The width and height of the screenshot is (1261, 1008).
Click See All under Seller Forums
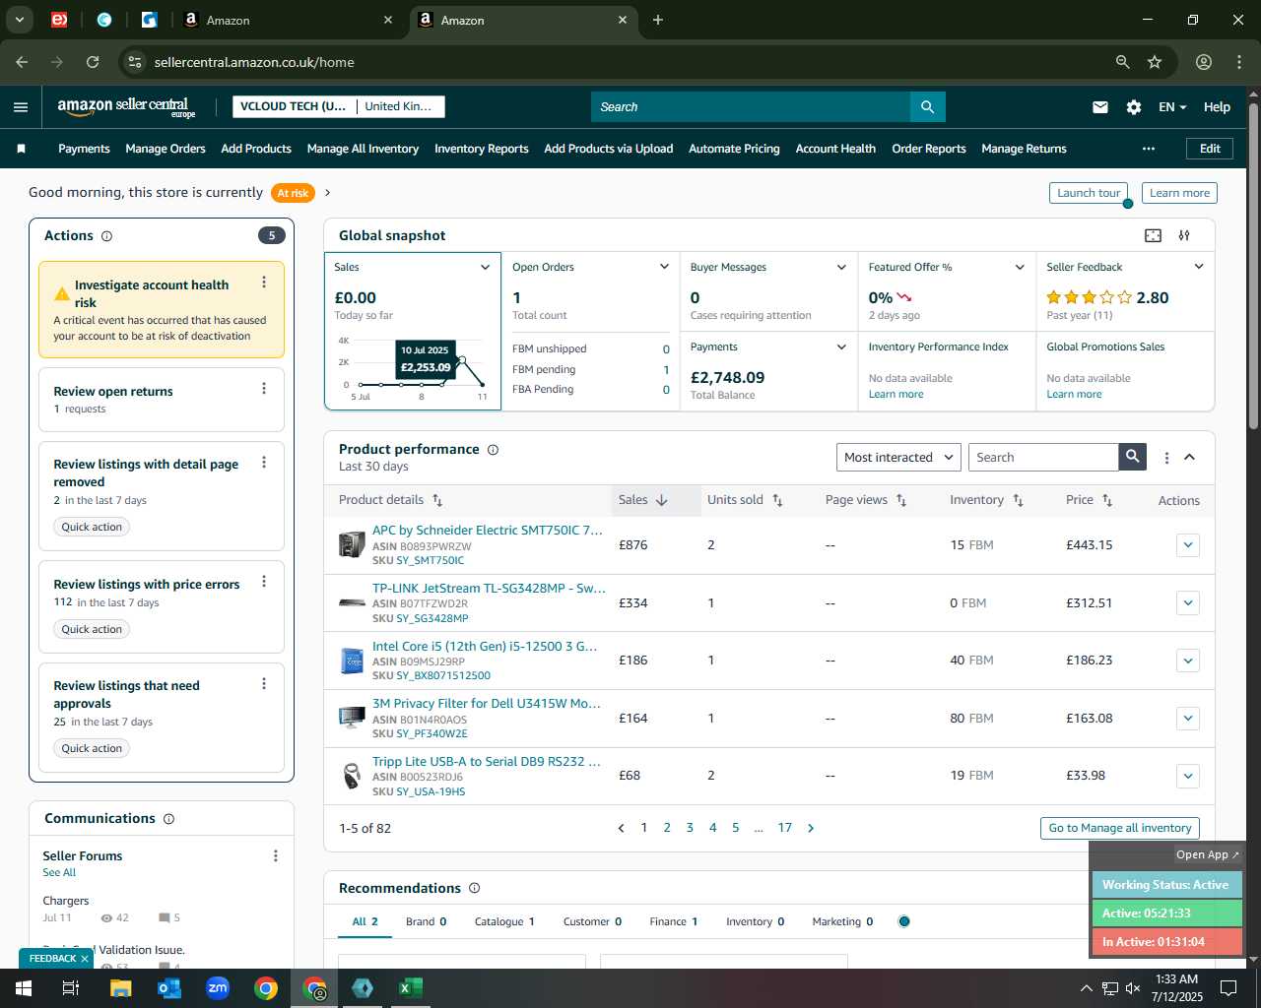coord(59,873)
